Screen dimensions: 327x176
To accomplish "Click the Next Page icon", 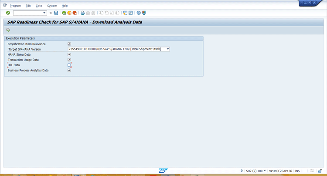I will coord(112,13).
